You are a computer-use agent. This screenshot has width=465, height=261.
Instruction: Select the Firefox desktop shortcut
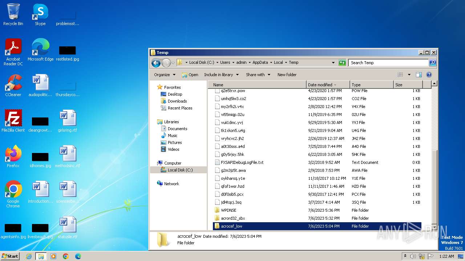coord(13,156)
